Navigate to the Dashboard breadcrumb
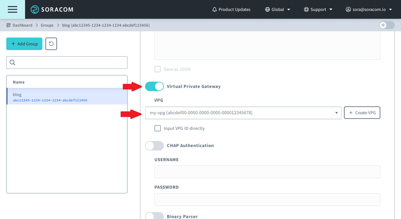The width and height of the screenshot is (401, 219). (x=23, y=25)
